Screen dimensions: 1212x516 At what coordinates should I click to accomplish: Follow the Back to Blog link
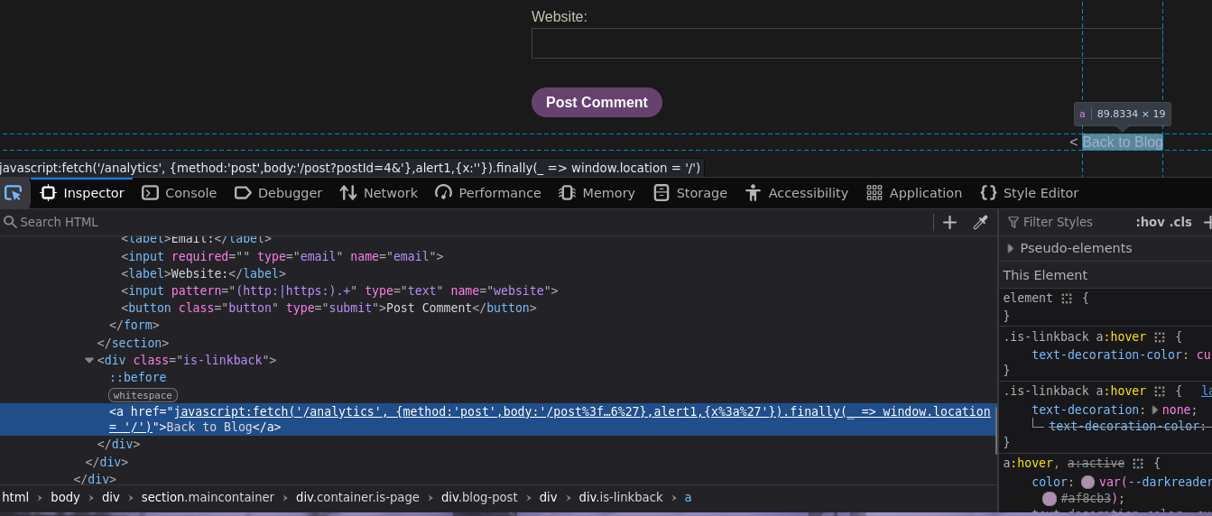pyautogui.click(x=1122, y=142)
